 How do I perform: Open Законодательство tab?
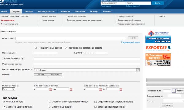pos(46,11)
